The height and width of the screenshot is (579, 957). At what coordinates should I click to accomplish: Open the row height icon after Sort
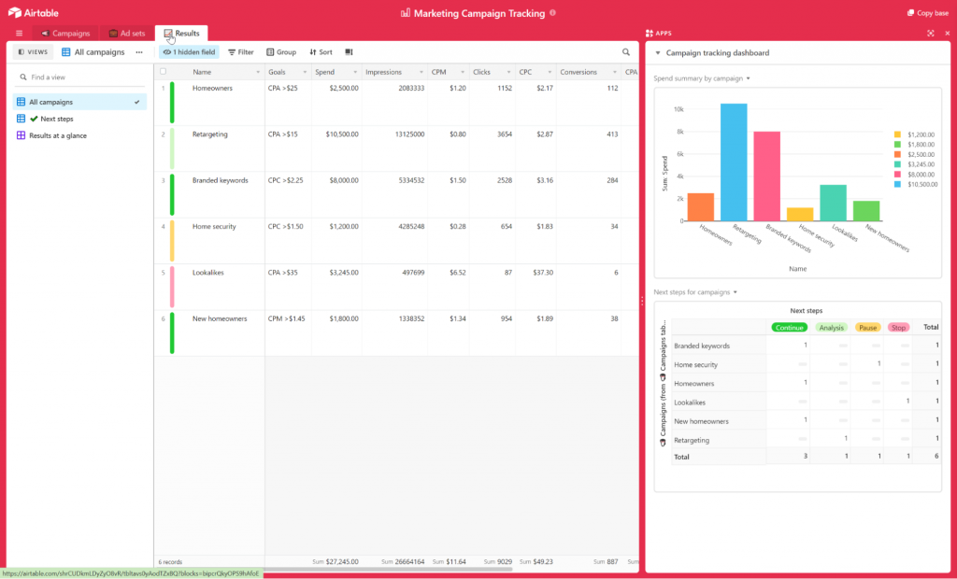350,52
